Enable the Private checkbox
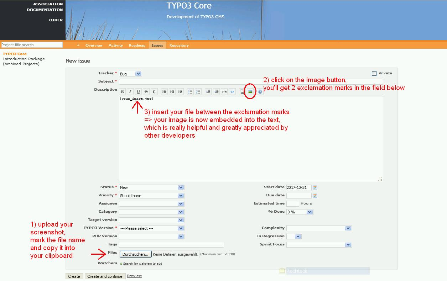Viewport: 447px width, 281px height. (x=374, y=73)
